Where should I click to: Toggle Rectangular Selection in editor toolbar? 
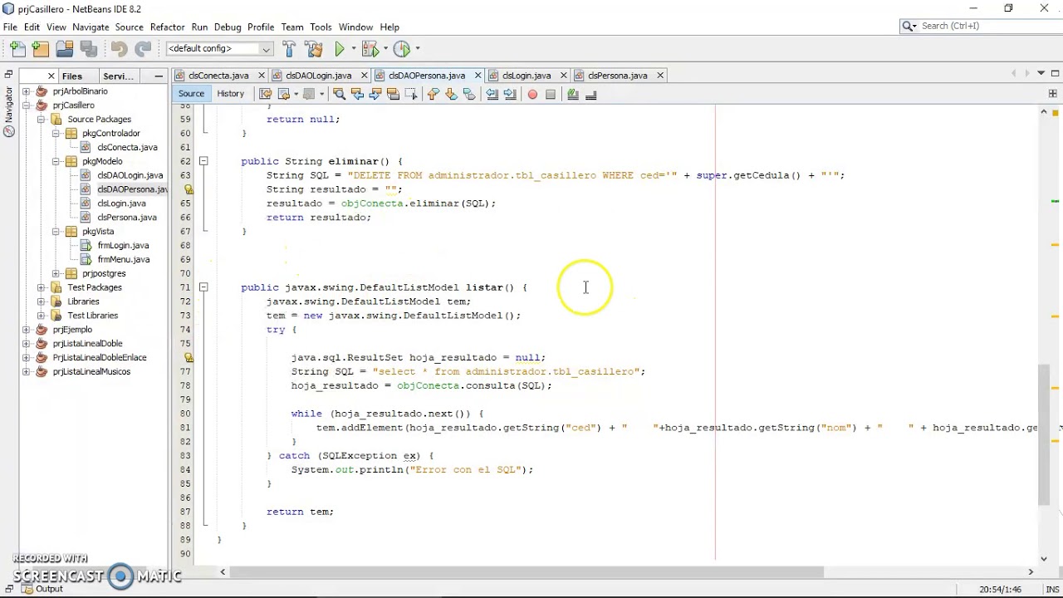[410, 95]
